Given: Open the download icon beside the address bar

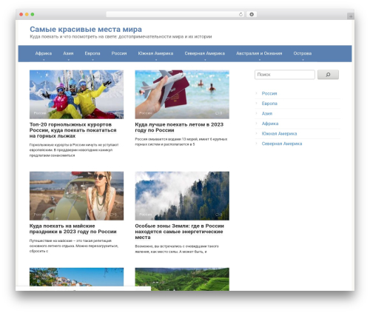Looking at the screenshot, I should click(252, 14).
